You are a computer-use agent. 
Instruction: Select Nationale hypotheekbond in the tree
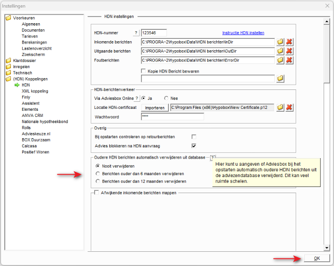coord(45,122)
